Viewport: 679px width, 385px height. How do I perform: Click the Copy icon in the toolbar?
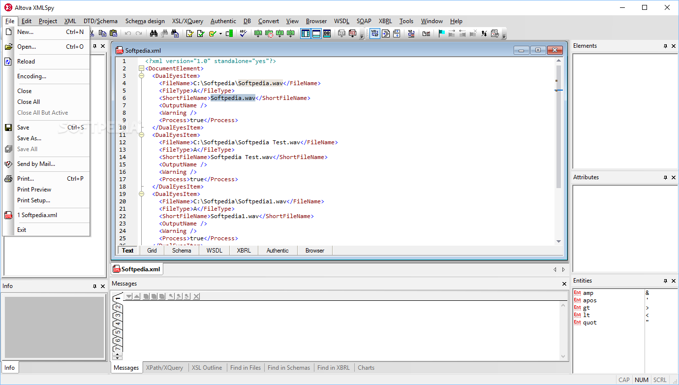click(102, 33)
